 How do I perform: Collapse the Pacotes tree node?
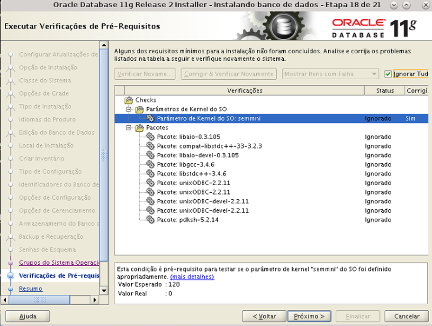click(129, 128)
